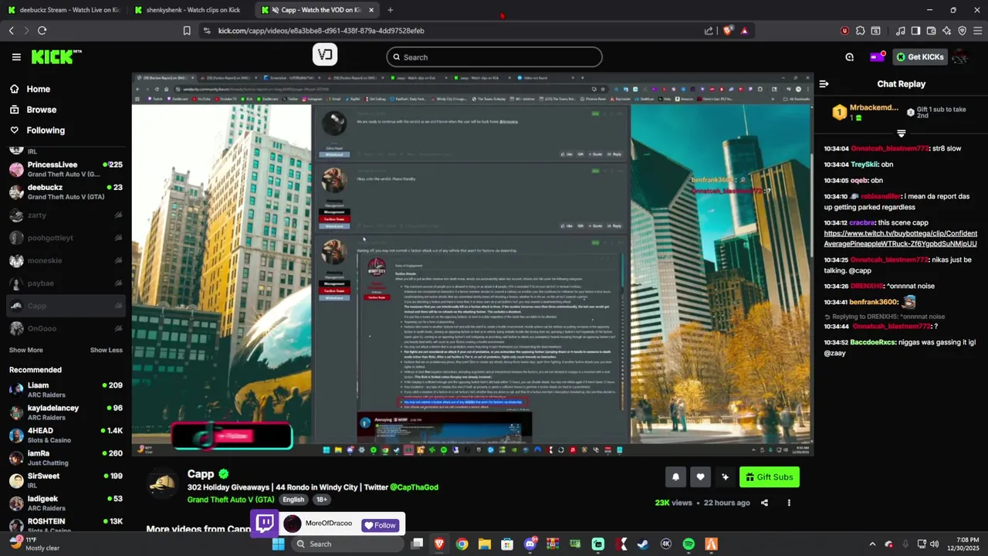Reload the current page
The height and width of the screenshot is (556, 988).
pos(42,31)
